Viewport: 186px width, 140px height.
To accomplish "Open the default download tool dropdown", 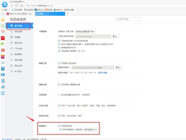I will tap(86, 32).
